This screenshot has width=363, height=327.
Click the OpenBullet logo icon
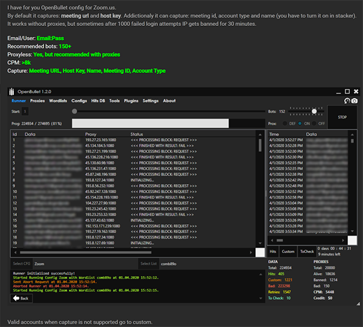(11, 92)
